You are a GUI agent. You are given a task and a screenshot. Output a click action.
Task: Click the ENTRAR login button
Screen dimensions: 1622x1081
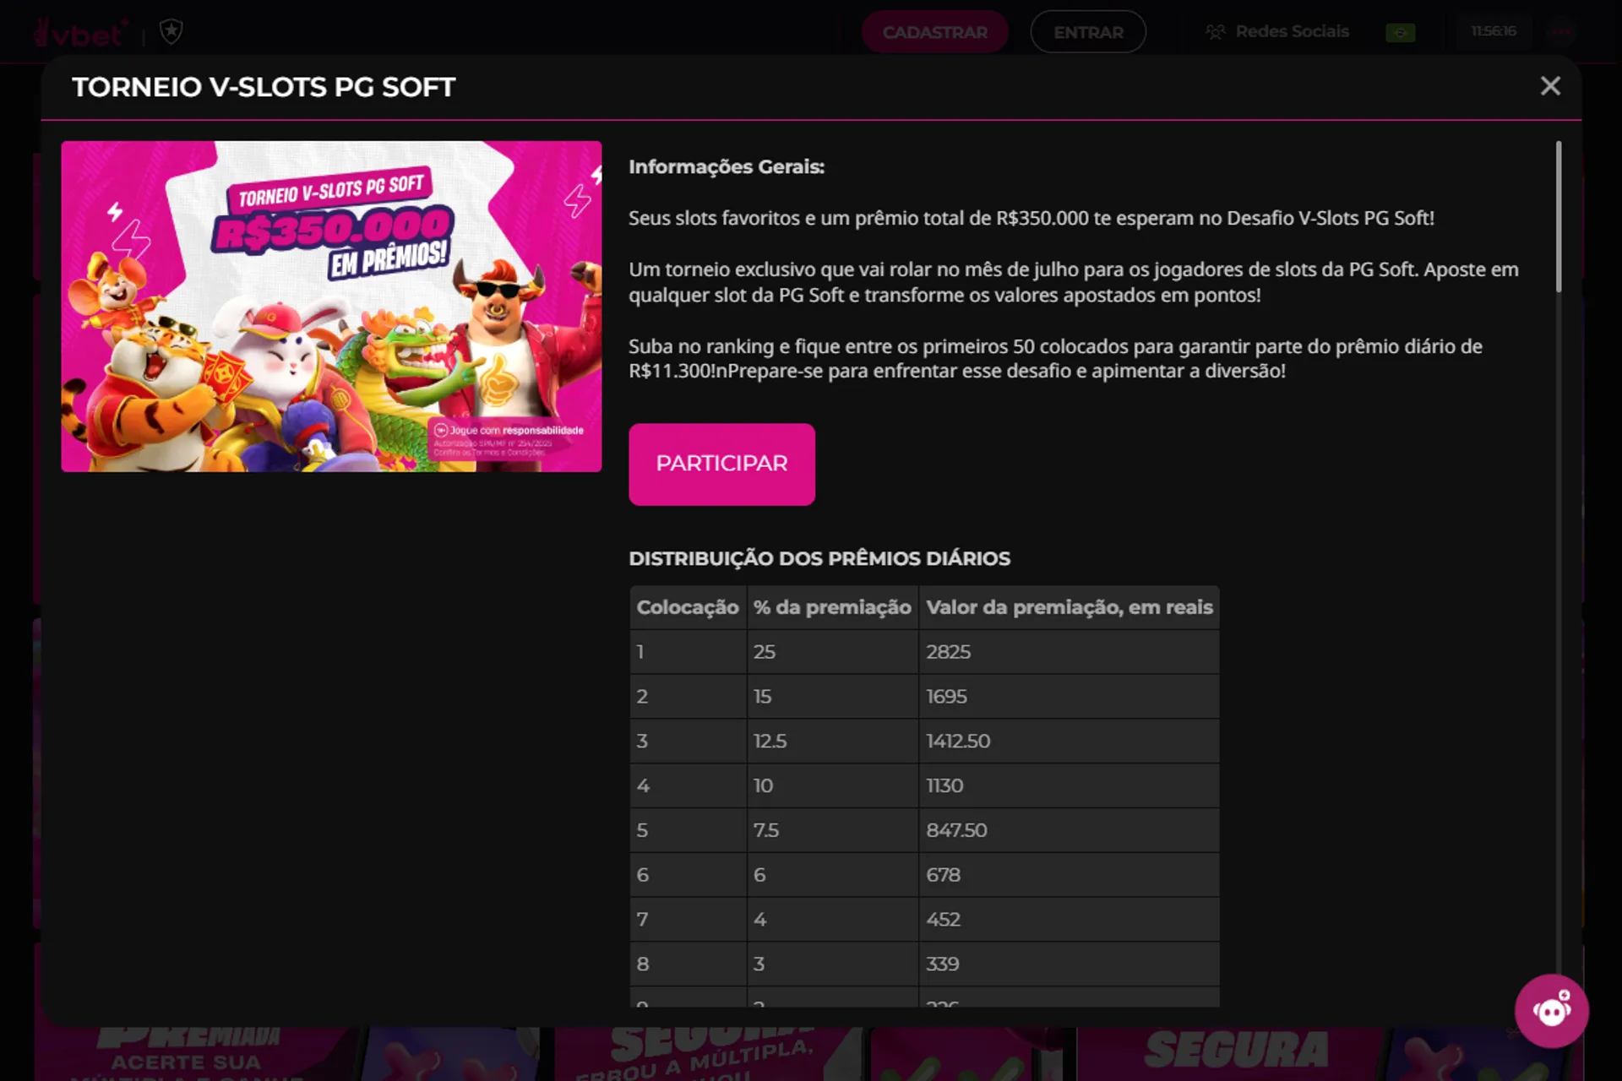(1088, 32)
